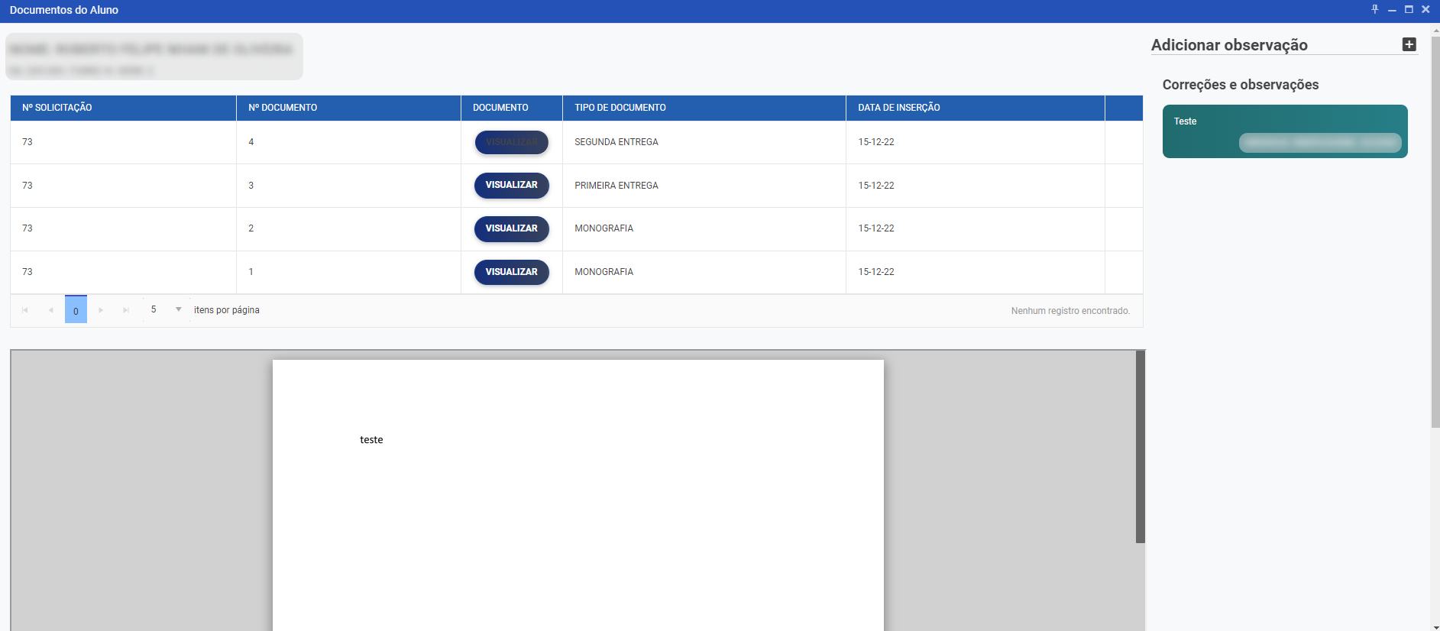Pin the Documentos do Aluno window
This screenshot has height=631, width=1440.
click(x=1375, y=9)
